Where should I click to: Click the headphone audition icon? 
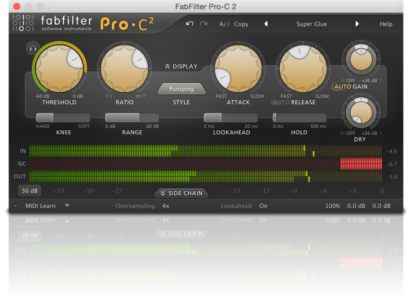pyautogui.click(x=32, y=48)
